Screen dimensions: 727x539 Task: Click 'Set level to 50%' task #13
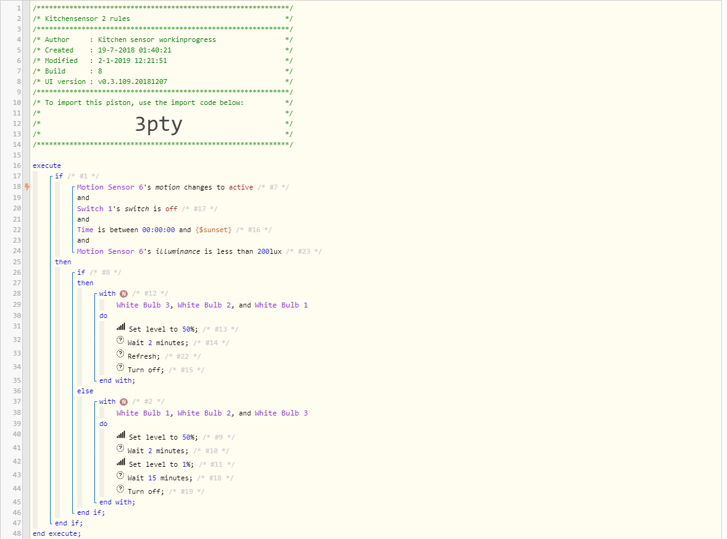pos(163,329)
